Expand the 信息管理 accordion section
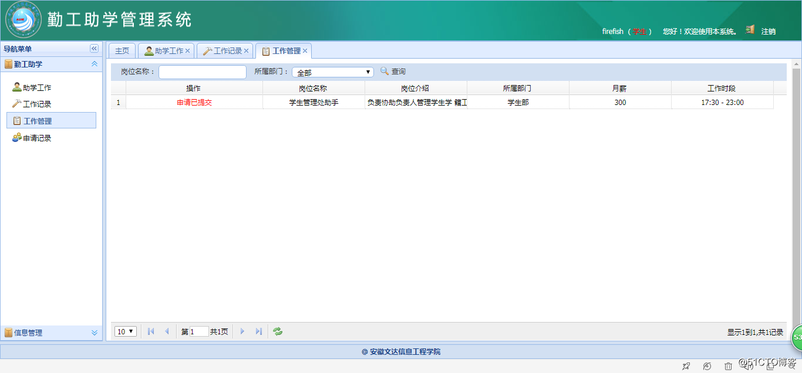Viewport: 802px width, 373px height. tap(94, 333)
